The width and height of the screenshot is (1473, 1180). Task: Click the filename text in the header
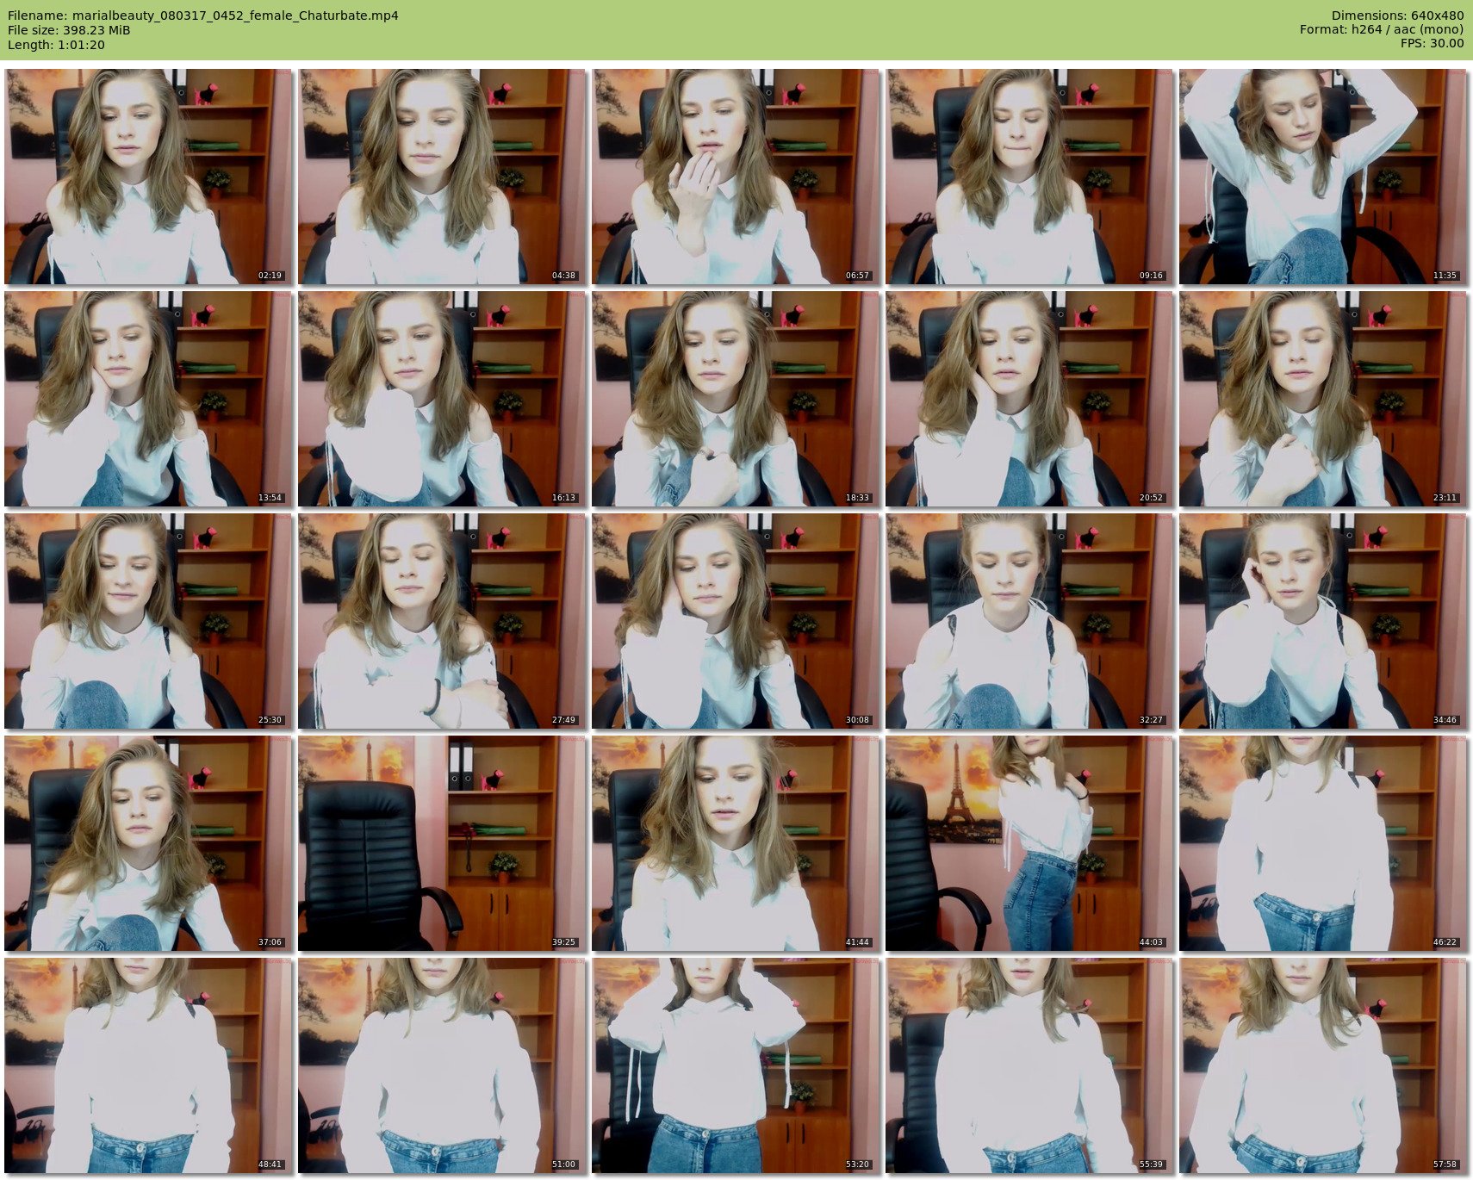coord(203,16)
